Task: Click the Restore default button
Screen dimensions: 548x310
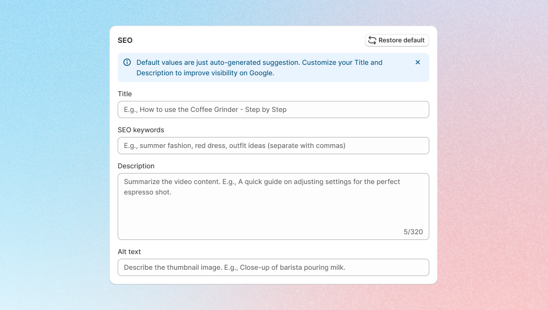Action: click(397, 40)
